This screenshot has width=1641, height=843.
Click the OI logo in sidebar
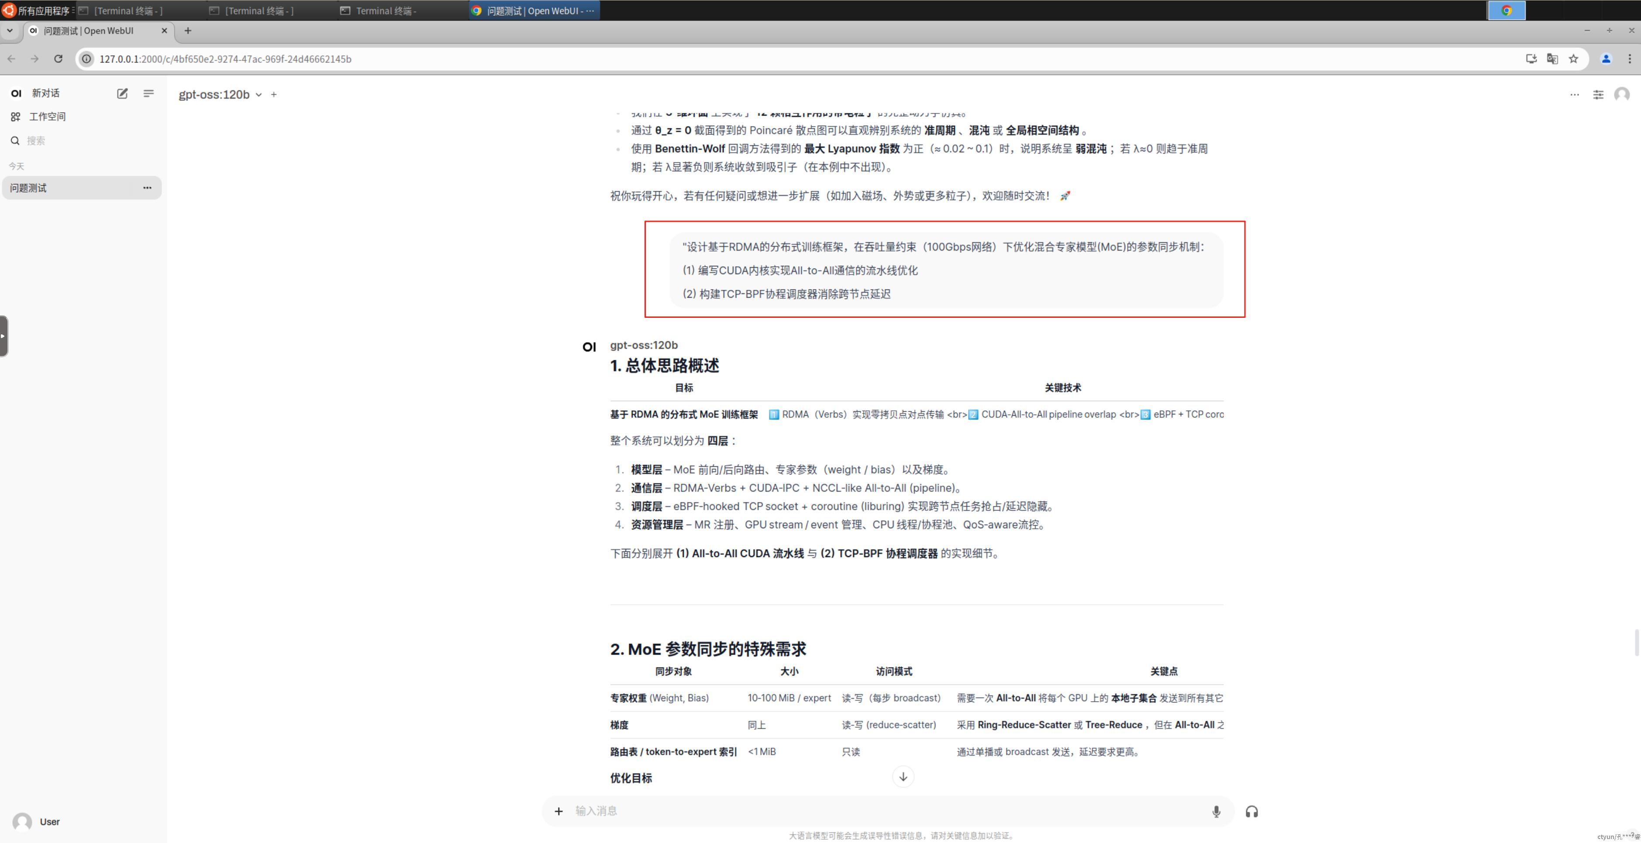pos(17,93)
